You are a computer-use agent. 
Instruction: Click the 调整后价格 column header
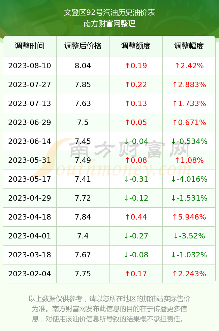coord(83,46)
